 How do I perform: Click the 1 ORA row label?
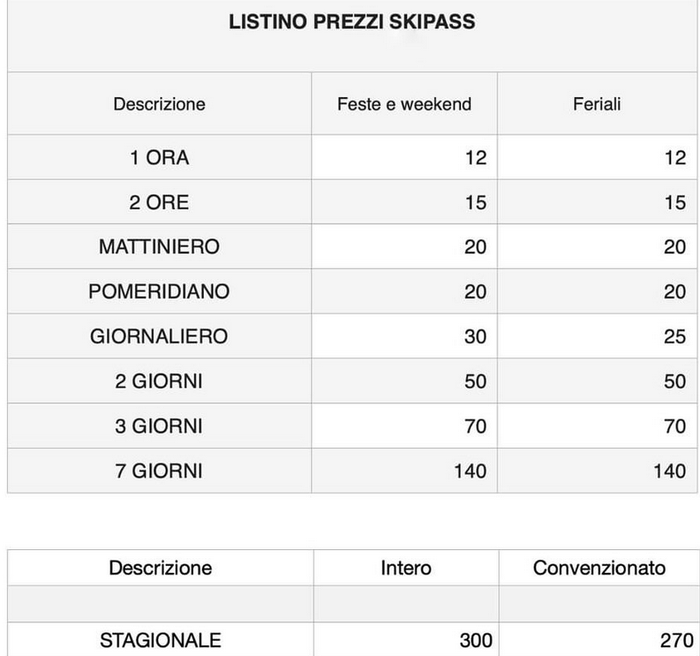160,158
